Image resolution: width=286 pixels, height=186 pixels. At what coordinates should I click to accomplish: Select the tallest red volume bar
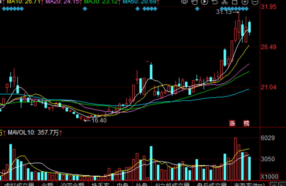(x=235, y=159)
